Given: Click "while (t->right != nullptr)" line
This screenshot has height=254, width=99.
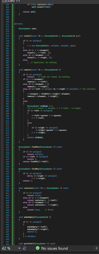Looking at the screenshot, I should [42, 176].
